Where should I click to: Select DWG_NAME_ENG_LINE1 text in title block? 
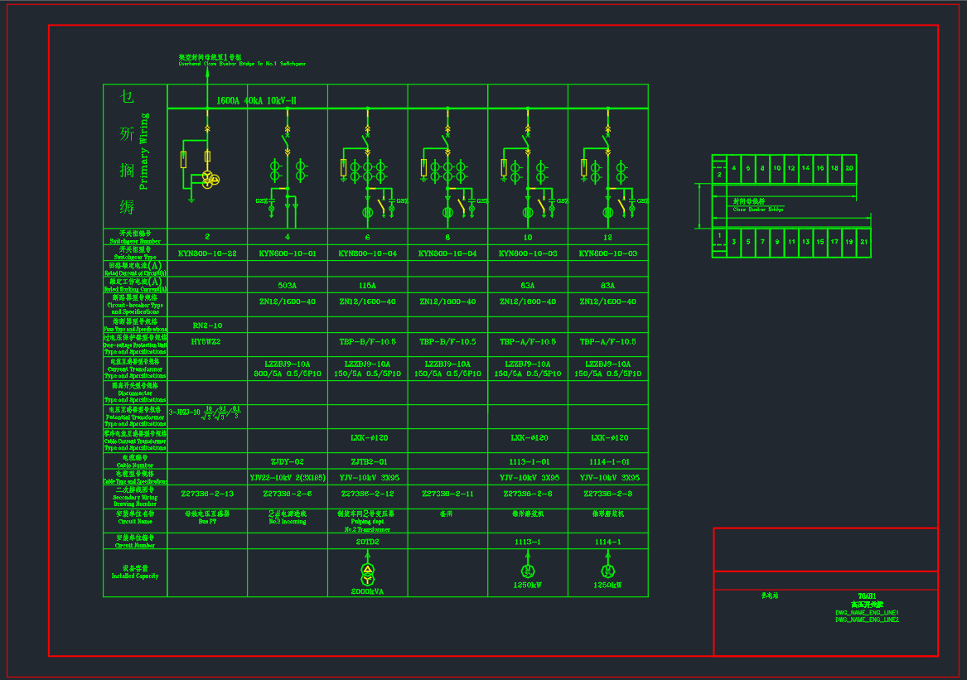pos(866,613)
